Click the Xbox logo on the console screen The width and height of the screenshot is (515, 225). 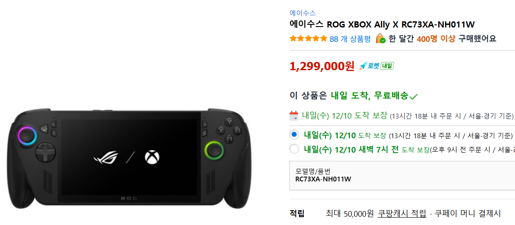pyautogui.click(x=152, y=157)
